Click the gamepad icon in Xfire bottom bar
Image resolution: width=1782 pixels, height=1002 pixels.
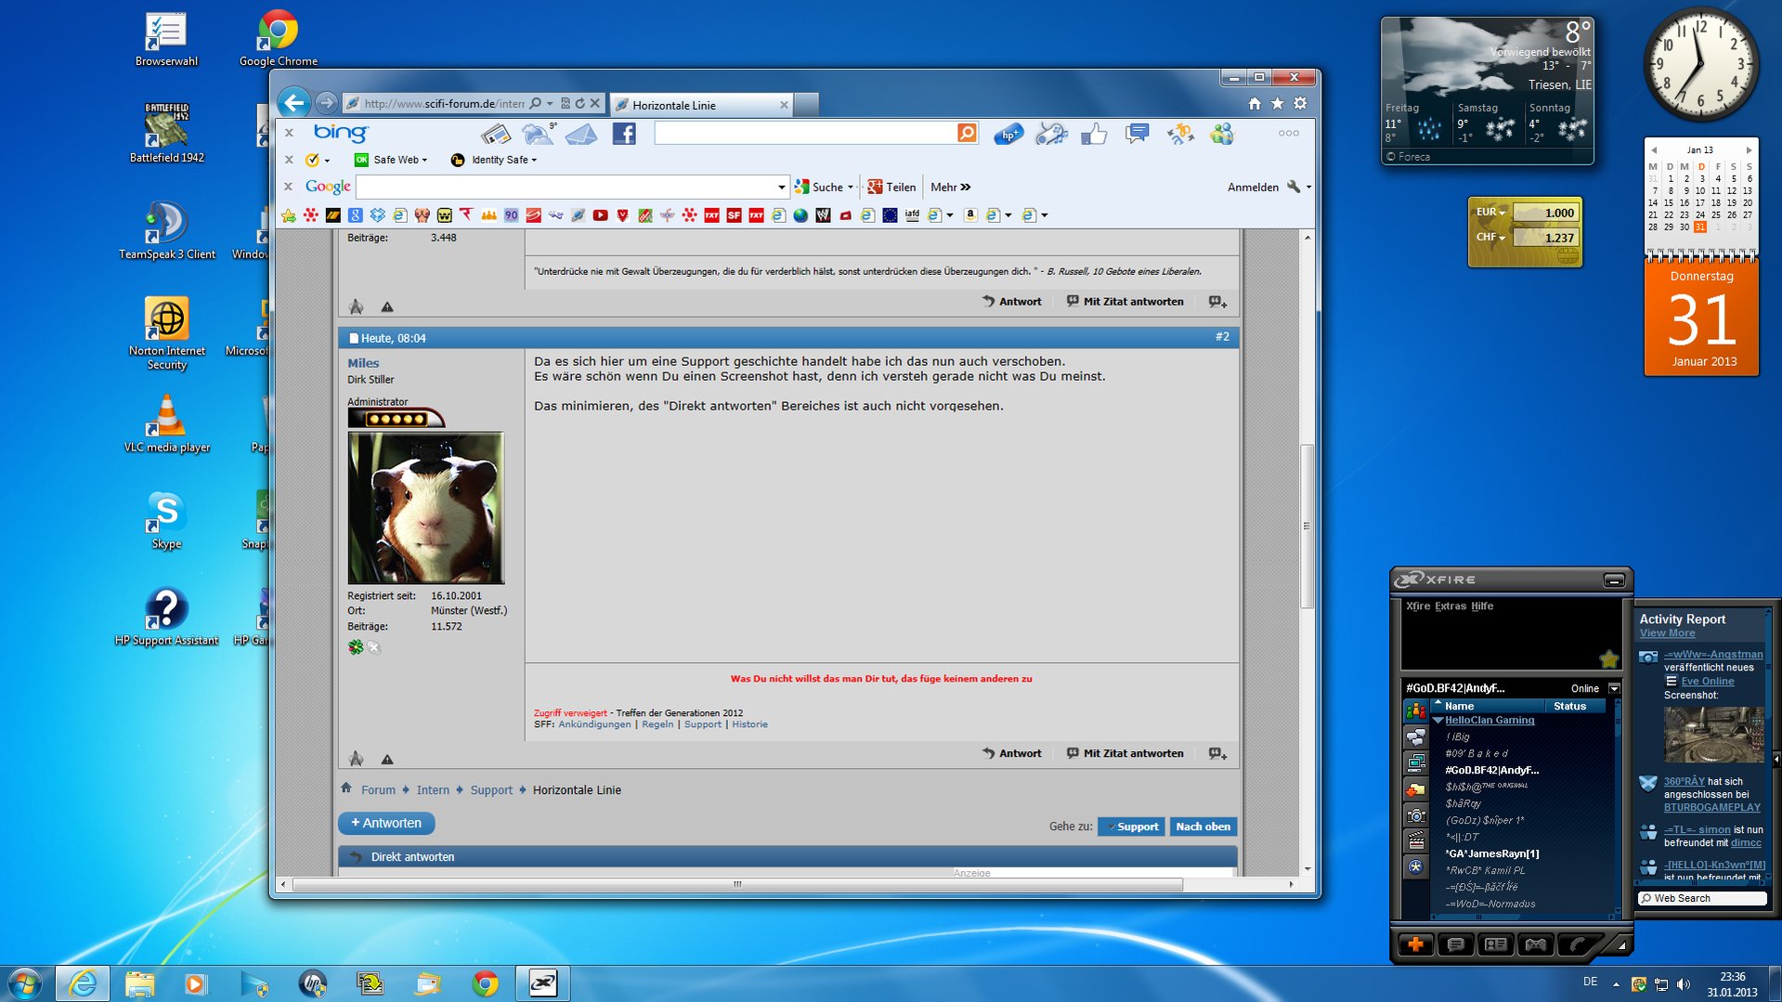pyautogui.click(x=1536, y=944)
